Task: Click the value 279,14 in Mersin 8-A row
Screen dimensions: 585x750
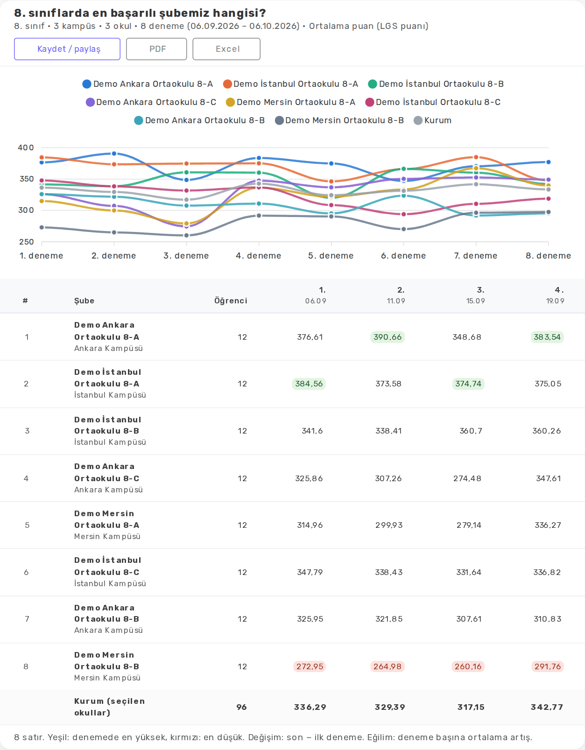Action: (469, 525)
